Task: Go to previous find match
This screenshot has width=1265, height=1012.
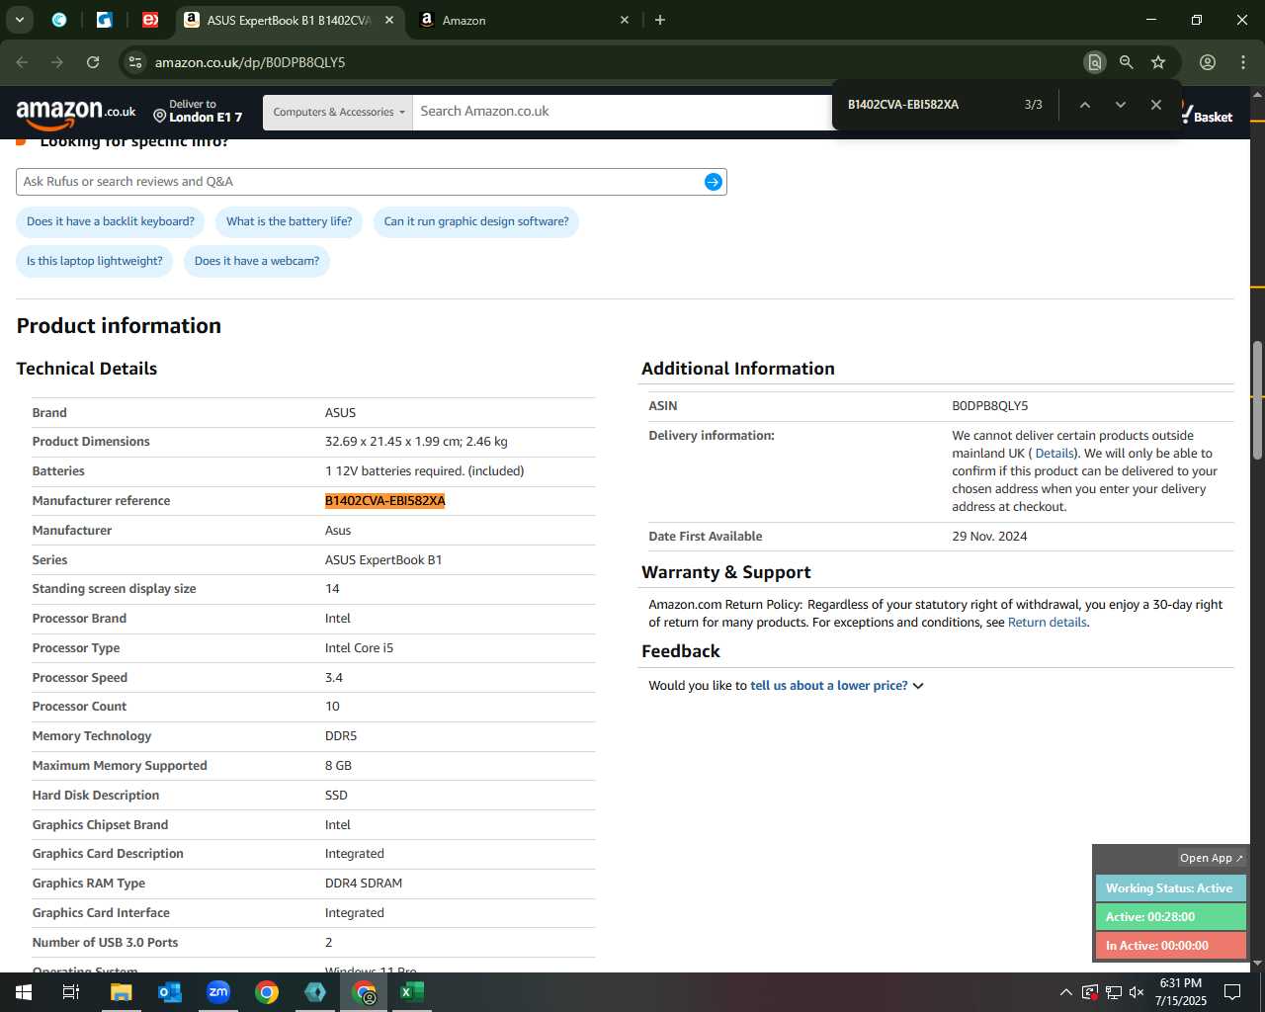Action: point(1084,105)
